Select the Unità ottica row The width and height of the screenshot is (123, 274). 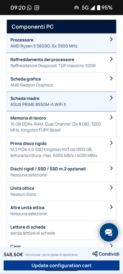pyautogui.click(x=61, y=191)
